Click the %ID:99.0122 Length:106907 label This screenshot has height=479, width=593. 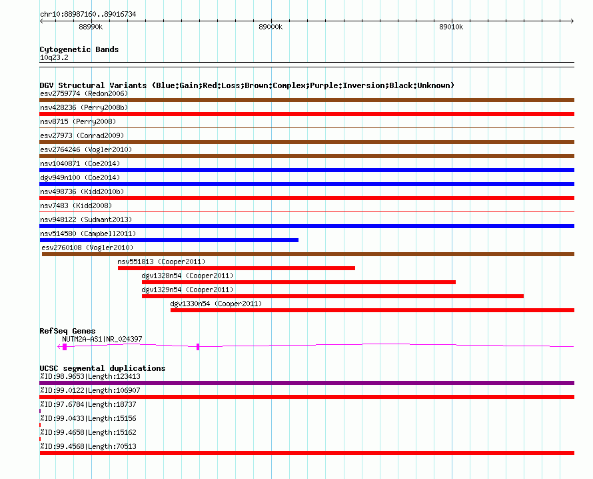click(x=90, y=390)
